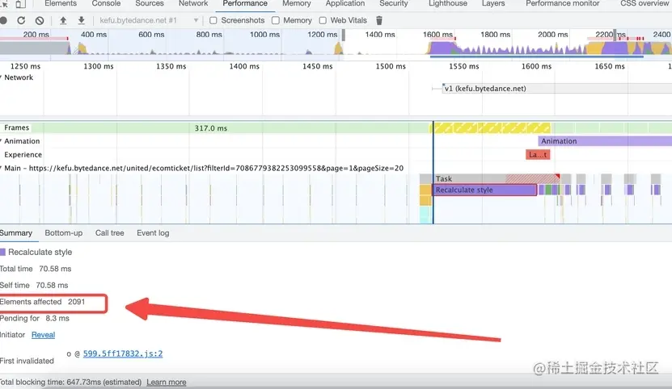Click the Pending for 8.3 ms value
The width and height of the screenshot is (672, 389).
57,319
